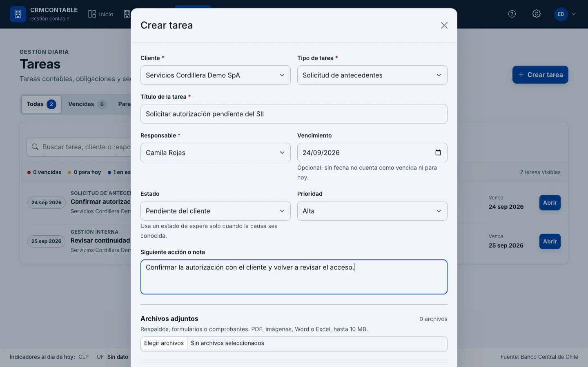Select the Todas tab
Screen dimensions: 588x367
point(41,104)
